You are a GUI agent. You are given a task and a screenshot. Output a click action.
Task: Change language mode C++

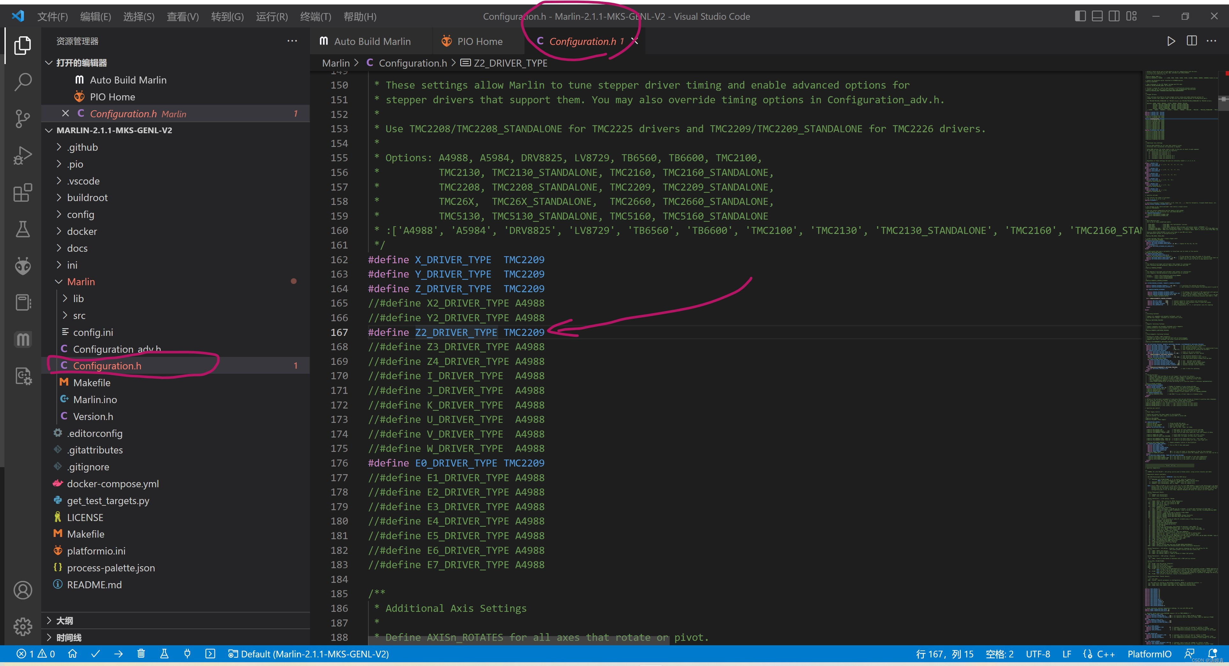coord(1106,654)
